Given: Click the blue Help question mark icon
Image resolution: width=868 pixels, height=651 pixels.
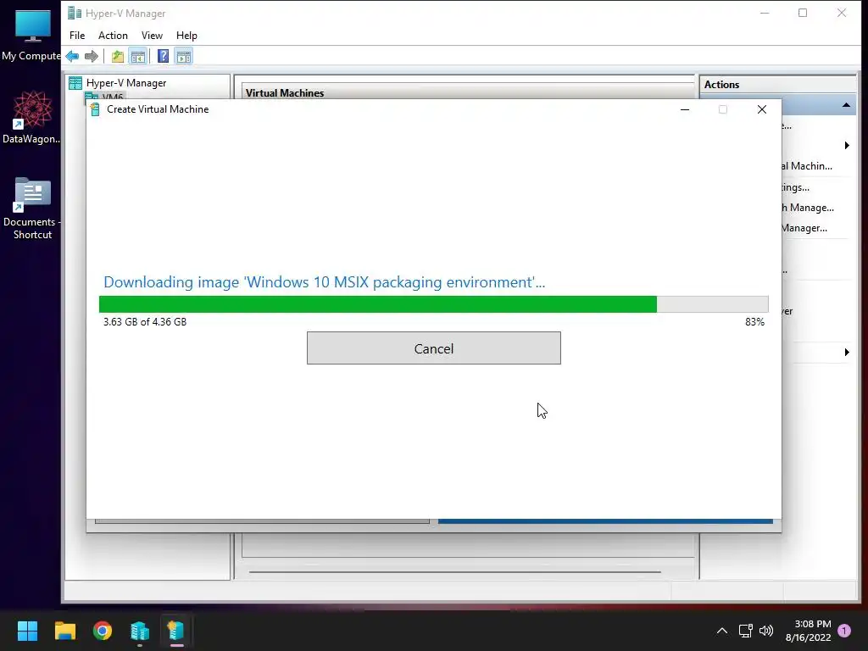Looking at the screenshot, I should (163, 56).
